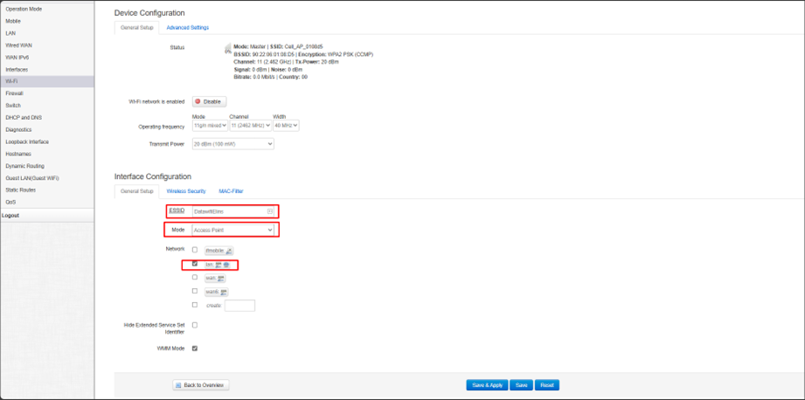Click the Interface Configuration heading

tap(153, 176)
